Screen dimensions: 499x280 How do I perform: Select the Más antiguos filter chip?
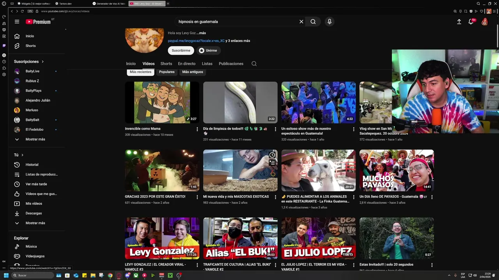[193, 72]
